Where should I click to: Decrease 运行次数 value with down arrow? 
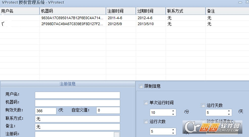(x=173, y=133)
